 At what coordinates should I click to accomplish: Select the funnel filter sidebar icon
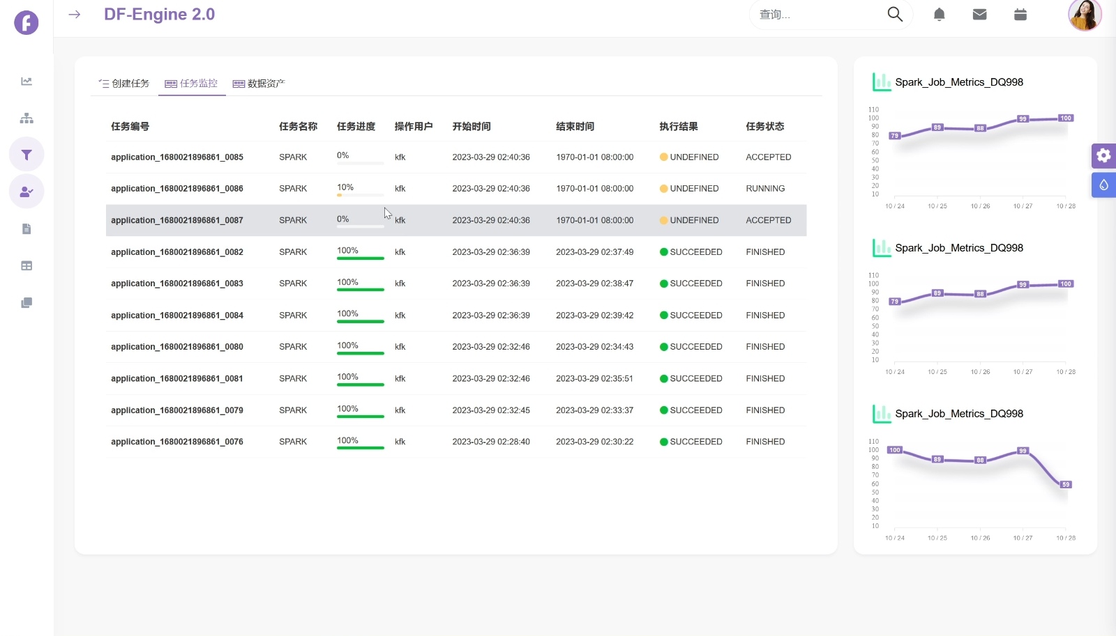(x=27, y=155)
